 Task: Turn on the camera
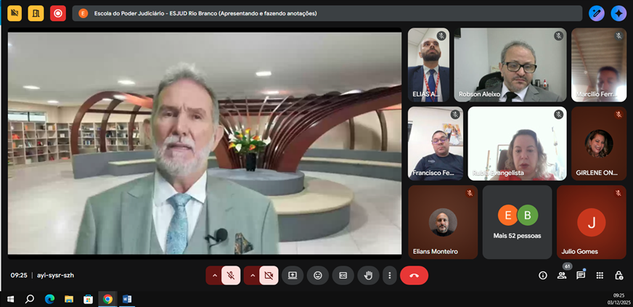click(x=269, y=276)
